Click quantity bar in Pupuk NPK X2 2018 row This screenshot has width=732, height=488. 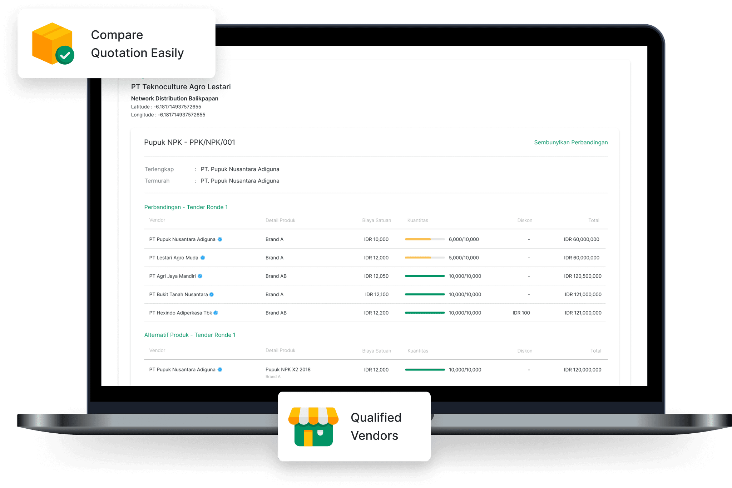[x=425, y=370]
